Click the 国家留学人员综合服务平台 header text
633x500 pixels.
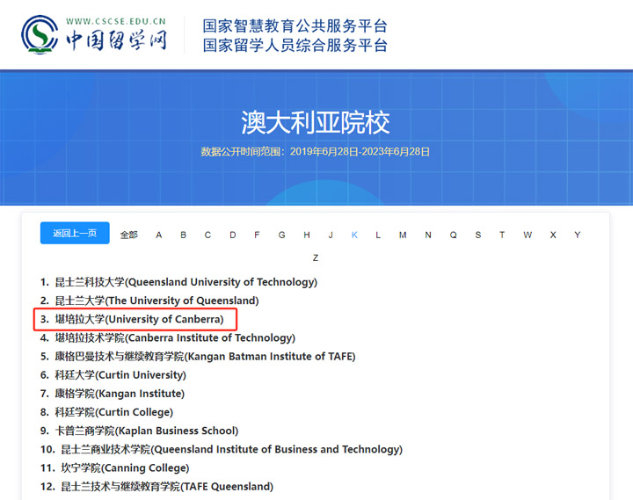click(x=295, y=45)
